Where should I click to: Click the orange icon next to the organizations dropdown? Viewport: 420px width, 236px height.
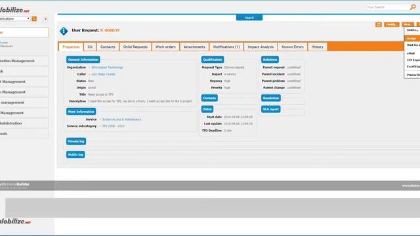(34, 19)
